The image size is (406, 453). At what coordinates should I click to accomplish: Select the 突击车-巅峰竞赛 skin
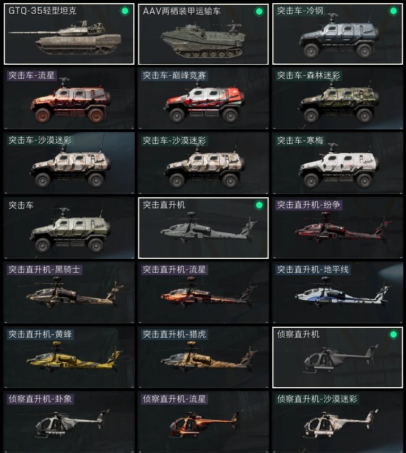point(203,99)
